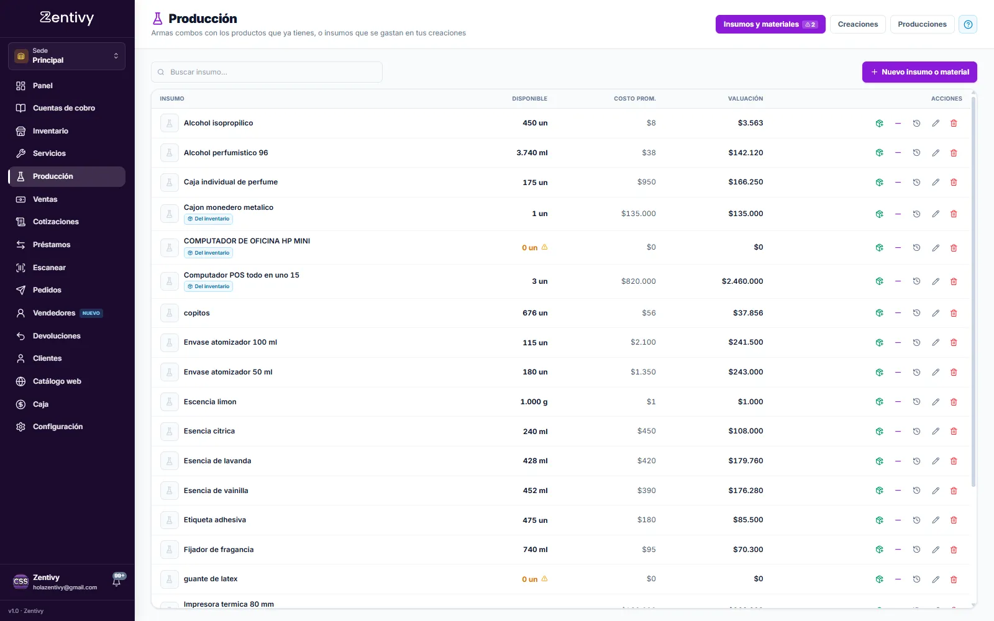
Task: Show history for guante de latex
Action: pyautogui.click(x=916, y=579)
